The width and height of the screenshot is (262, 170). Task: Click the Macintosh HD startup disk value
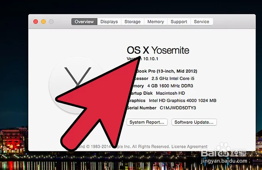coord(170,93)
